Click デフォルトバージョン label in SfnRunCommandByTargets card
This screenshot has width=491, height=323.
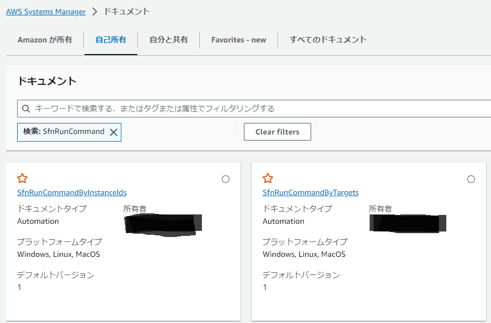coord(301,275)
